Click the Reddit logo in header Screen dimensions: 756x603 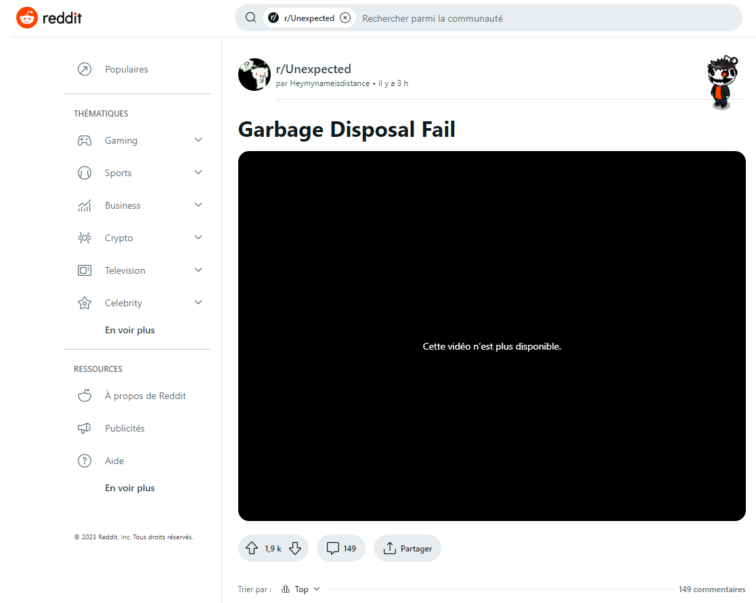pyautogui.click(x=49, y=18)
